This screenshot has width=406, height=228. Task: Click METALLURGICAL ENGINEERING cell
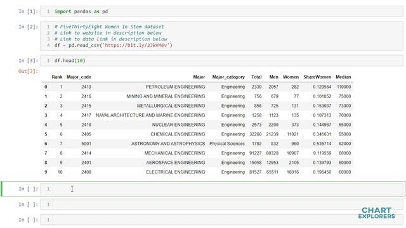pos(171,106)
